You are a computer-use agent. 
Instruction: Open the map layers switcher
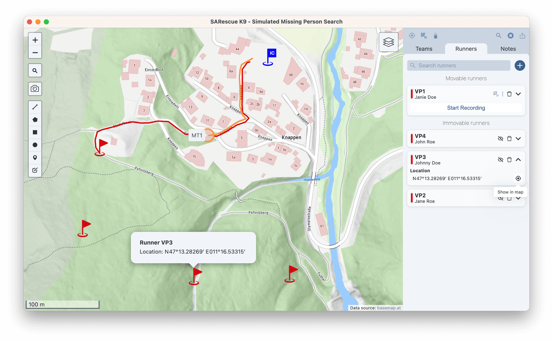tap(388, 42)
